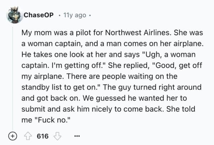
Task: Click ChaseOP's avatar picture
Action: click(14, 15)
